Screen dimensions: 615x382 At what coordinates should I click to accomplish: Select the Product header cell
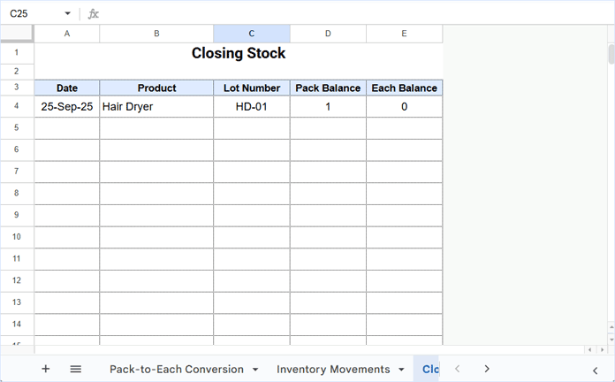(156, 88)
